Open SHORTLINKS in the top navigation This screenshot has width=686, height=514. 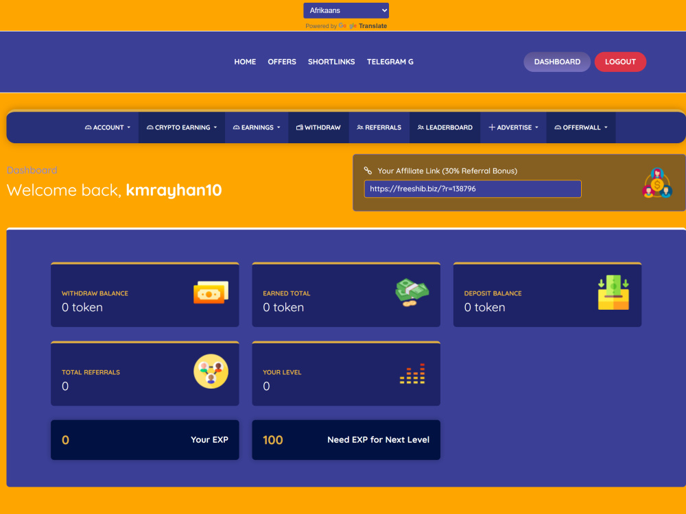(x=331, y=62)
